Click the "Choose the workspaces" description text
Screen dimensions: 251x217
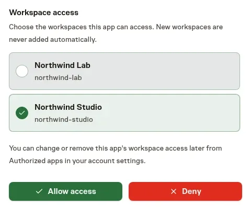point(116,33)
